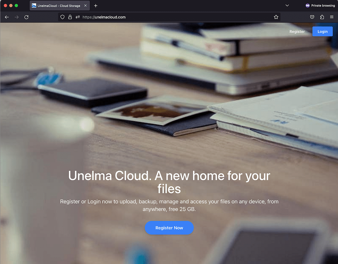Click the forward navigation arrow

click(x=17, y=17)
